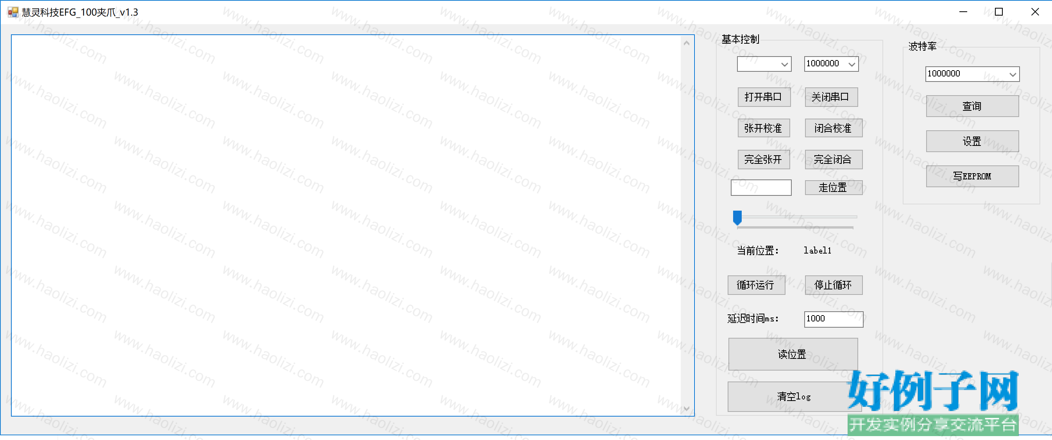Click the 关闭串口 button
Viewport: 1052px width, 440px height.
tap(831, 97)
